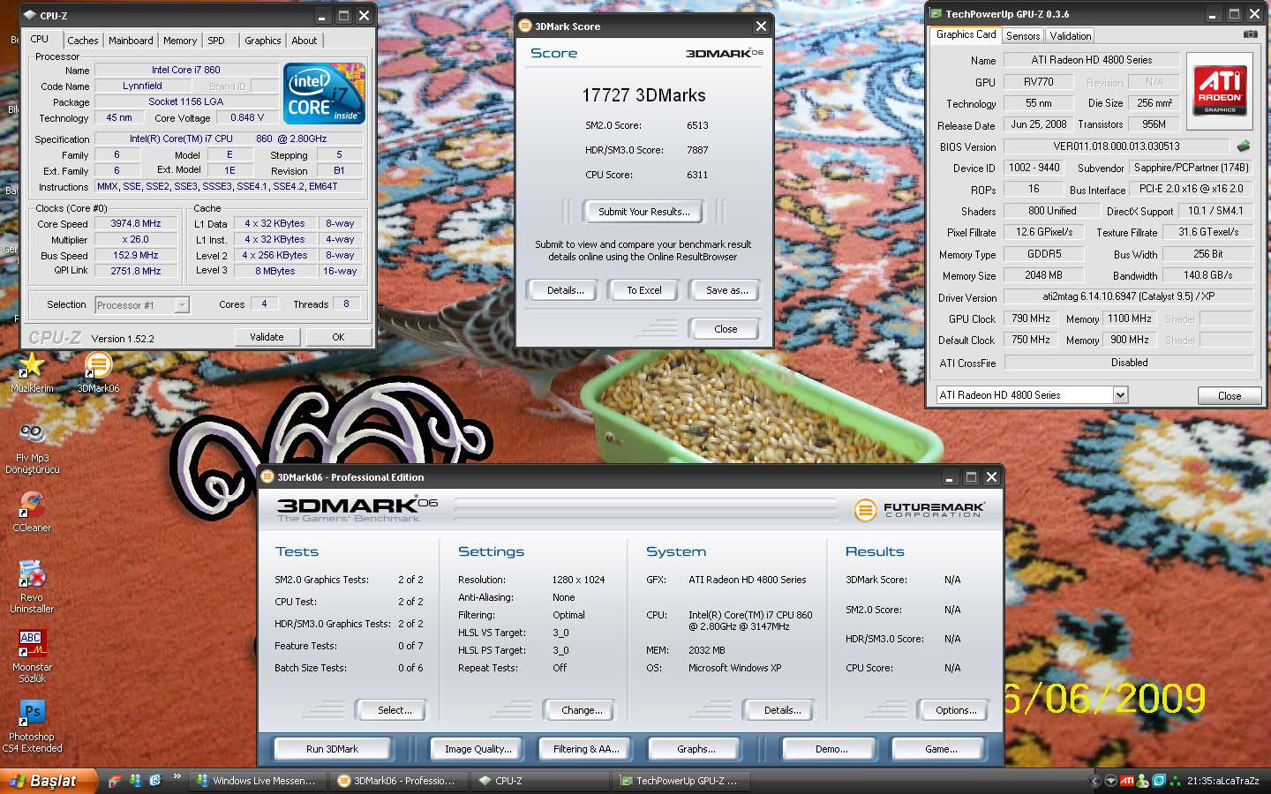Click the ATI Radeon logo in GPU-Z
Image resolution: width=1271 pixels, height=794 pixels.
pos(1220,92)
